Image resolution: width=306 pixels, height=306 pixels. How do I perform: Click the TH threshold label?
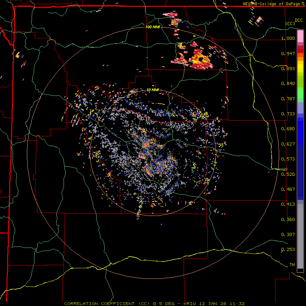pos(292,265)
